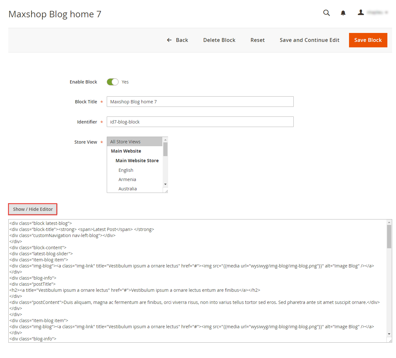Pick Australia store view option
This screenshot has height=358, width=396.
click(x=128, y=189)
